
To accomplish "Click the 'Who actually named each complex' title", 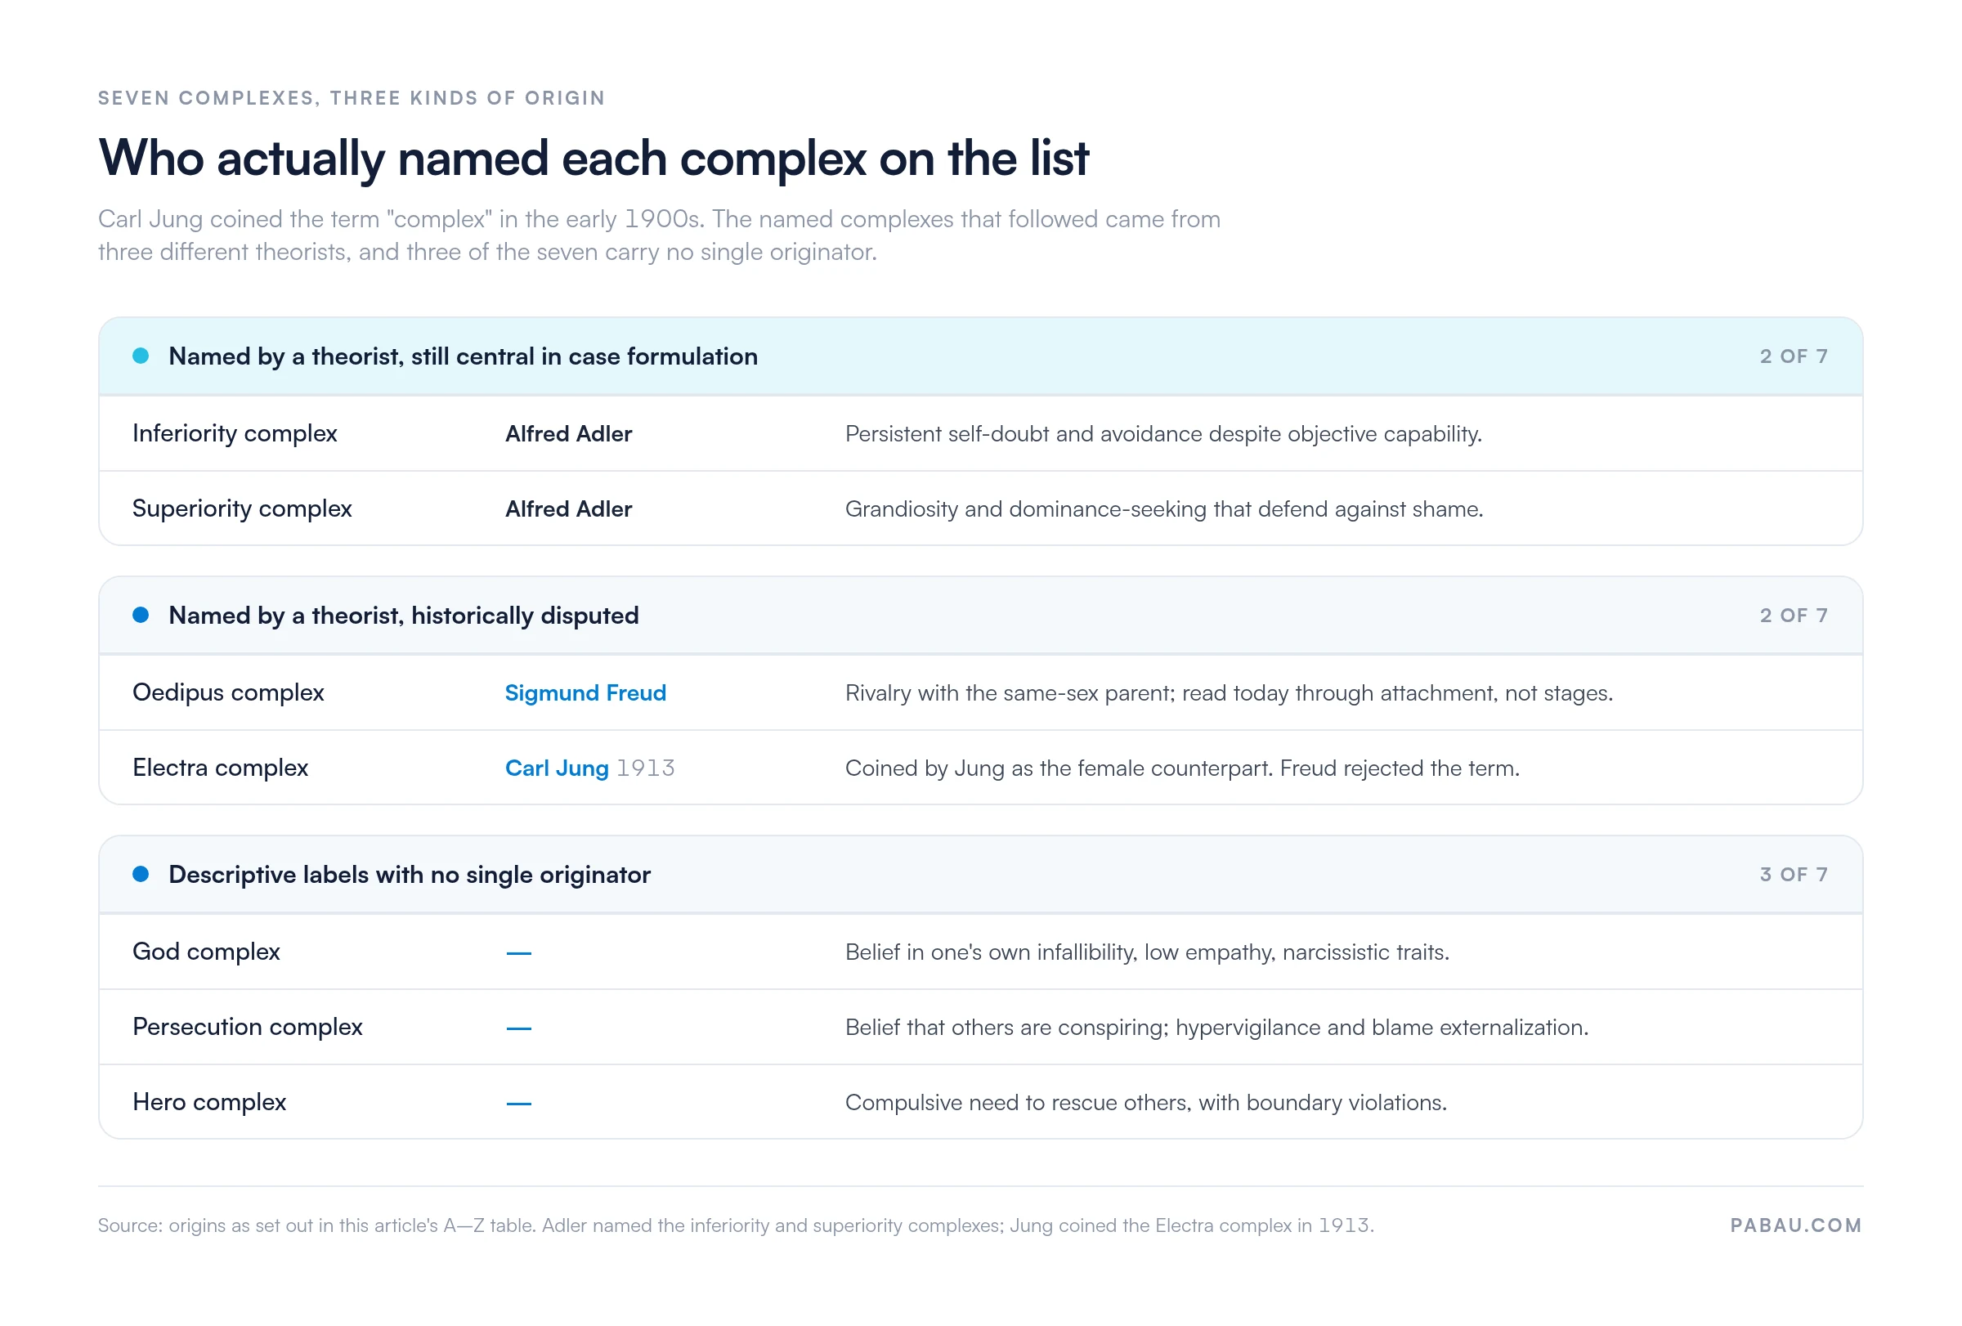I will point(594,159).
